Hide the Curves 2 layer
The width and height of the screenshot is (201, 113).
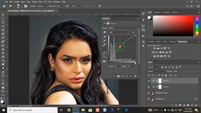149,81
